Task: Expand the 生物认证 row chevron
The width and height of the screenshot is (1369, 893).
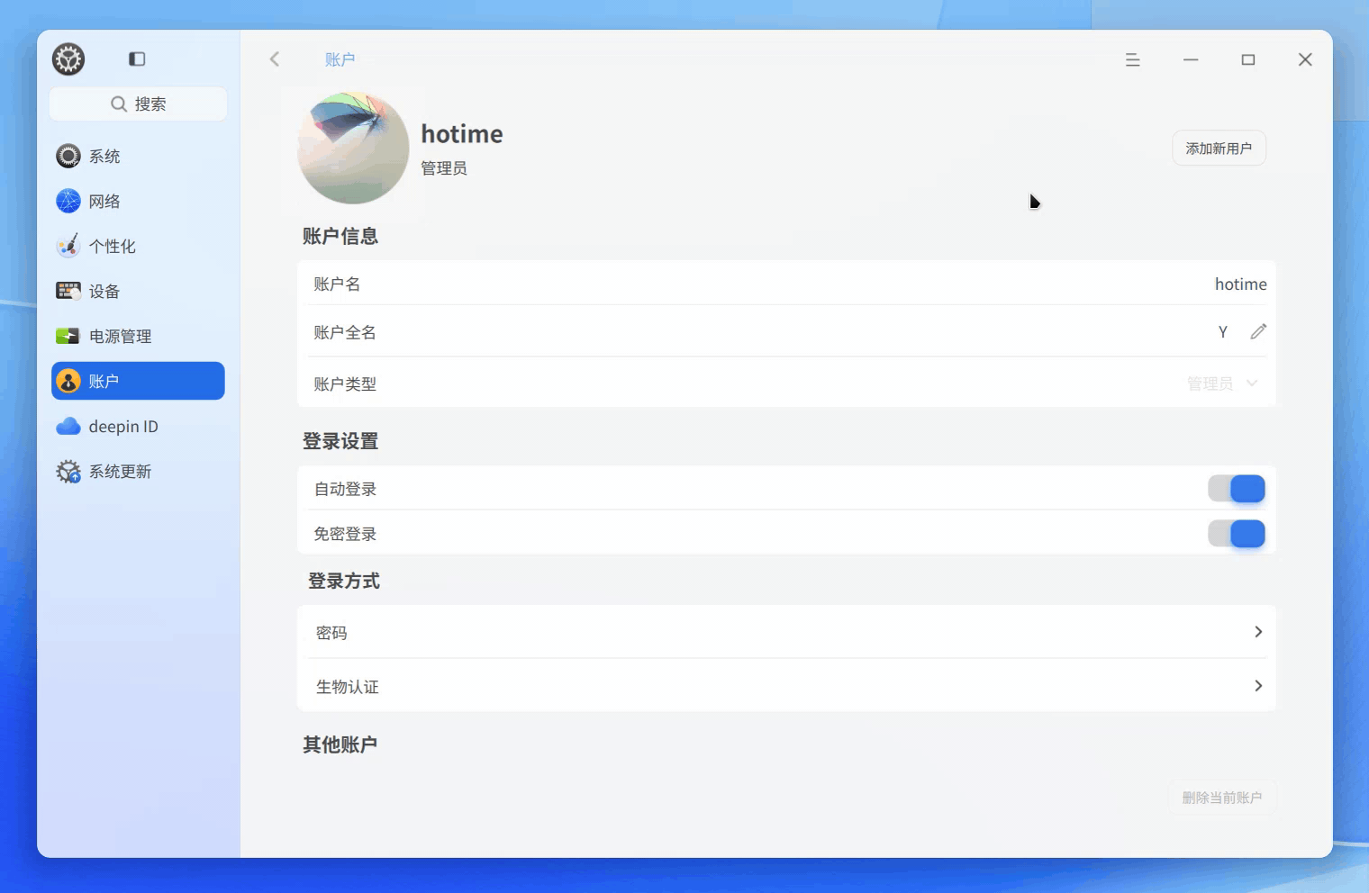Action: point(1258,686)
